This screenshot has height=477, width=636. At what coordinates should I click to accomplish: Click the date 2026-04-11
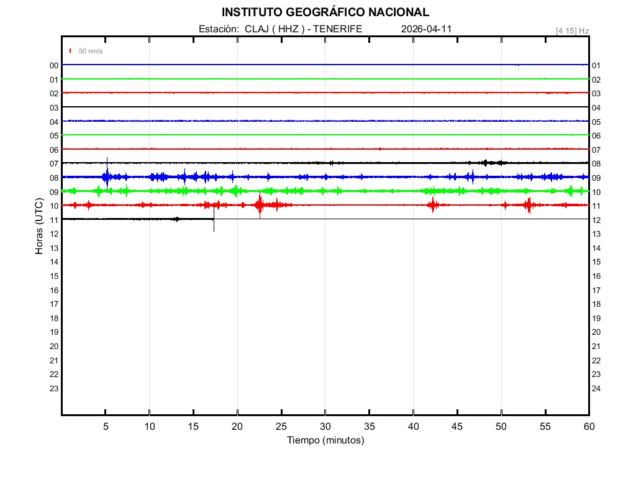[x=425, y=29]
